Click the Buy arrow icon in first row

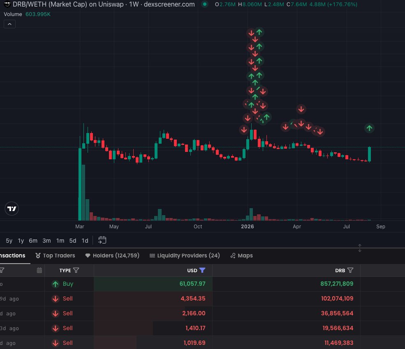(x=55, y=284)
